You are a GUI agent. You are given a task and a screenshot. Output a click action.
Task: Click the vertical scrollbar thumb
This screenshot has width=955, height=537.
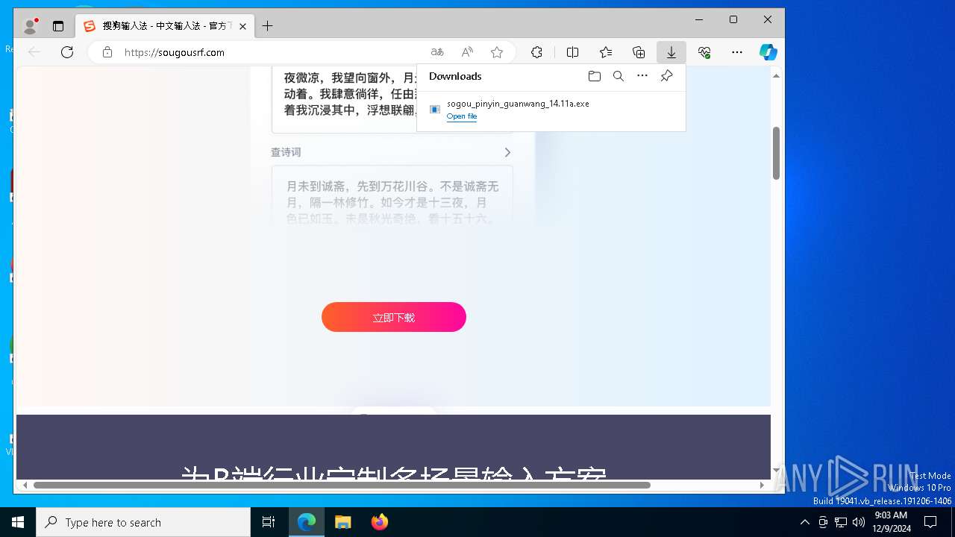776,153
